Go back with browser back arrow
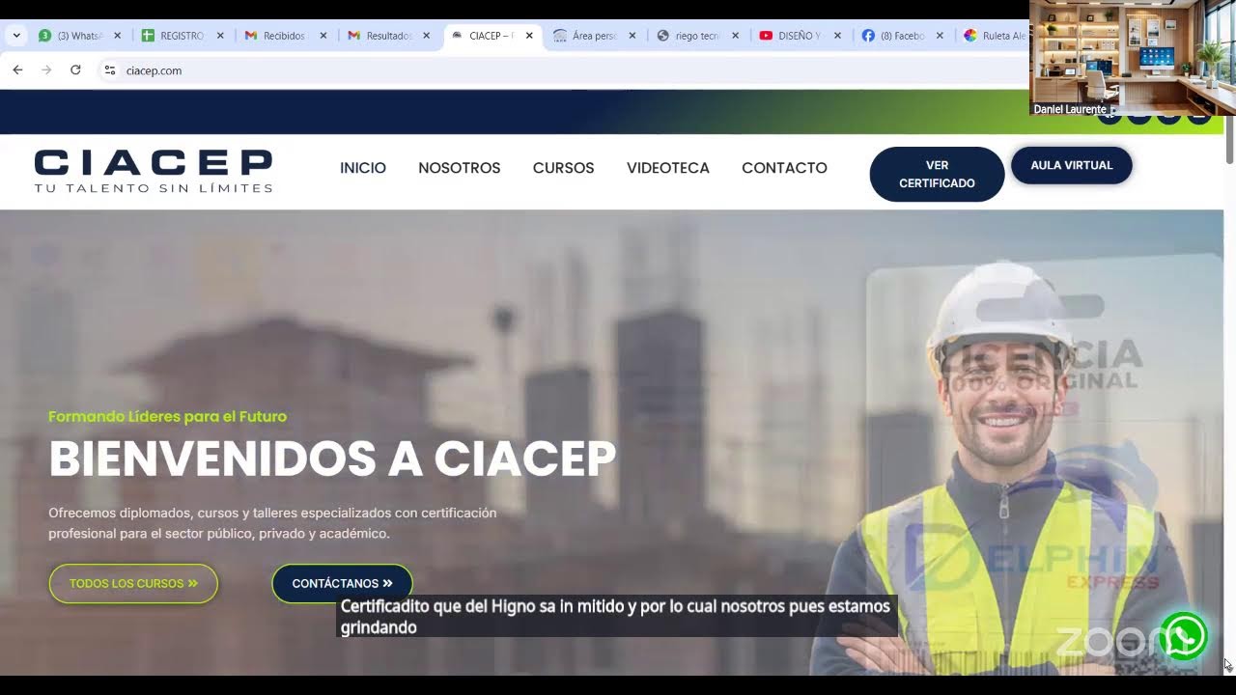 (x=17, y=70)
